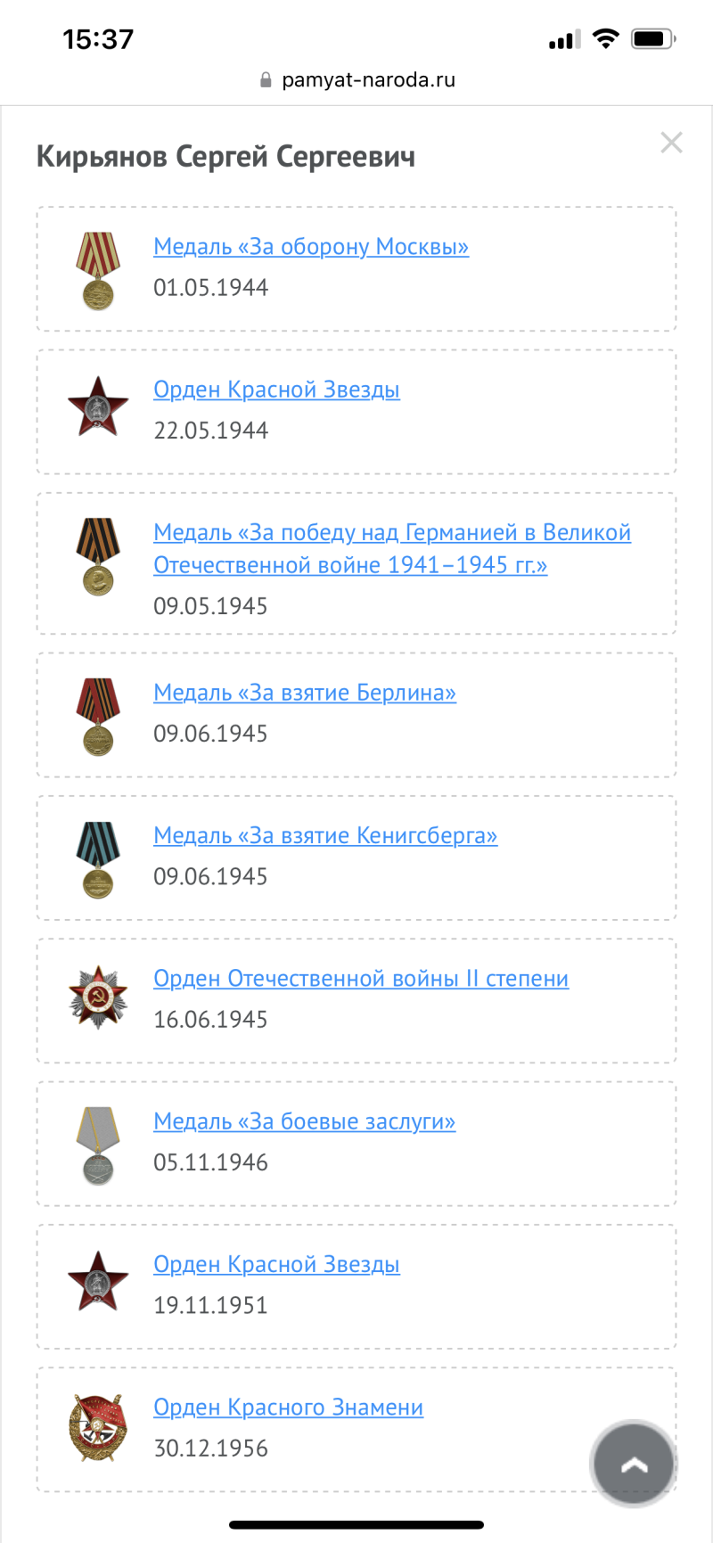This screenshot has height=1543, width=713.
Task: Tap the pamyat-naroda.ru address bar
Action: [356, 80]
